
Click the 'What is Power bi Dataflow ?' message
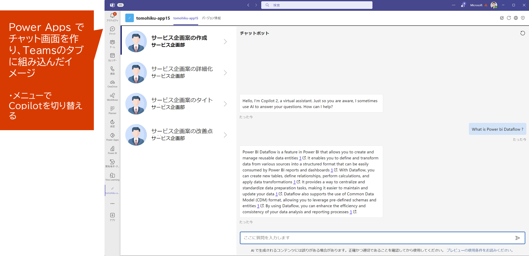point(497,129)
